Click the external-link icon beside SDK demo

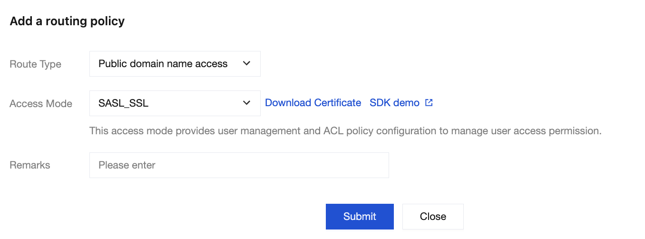pyautogui.click(x=429, y=103)
